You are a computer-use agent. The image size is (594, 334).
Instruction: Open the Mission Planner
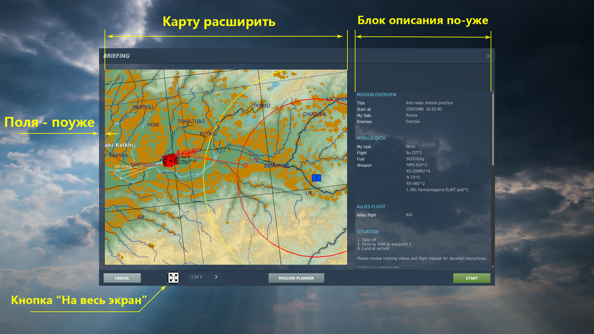coord(296,278)
